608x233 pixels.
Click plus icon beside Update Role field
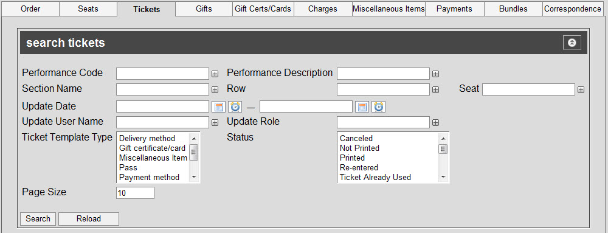tap(435, 122)
